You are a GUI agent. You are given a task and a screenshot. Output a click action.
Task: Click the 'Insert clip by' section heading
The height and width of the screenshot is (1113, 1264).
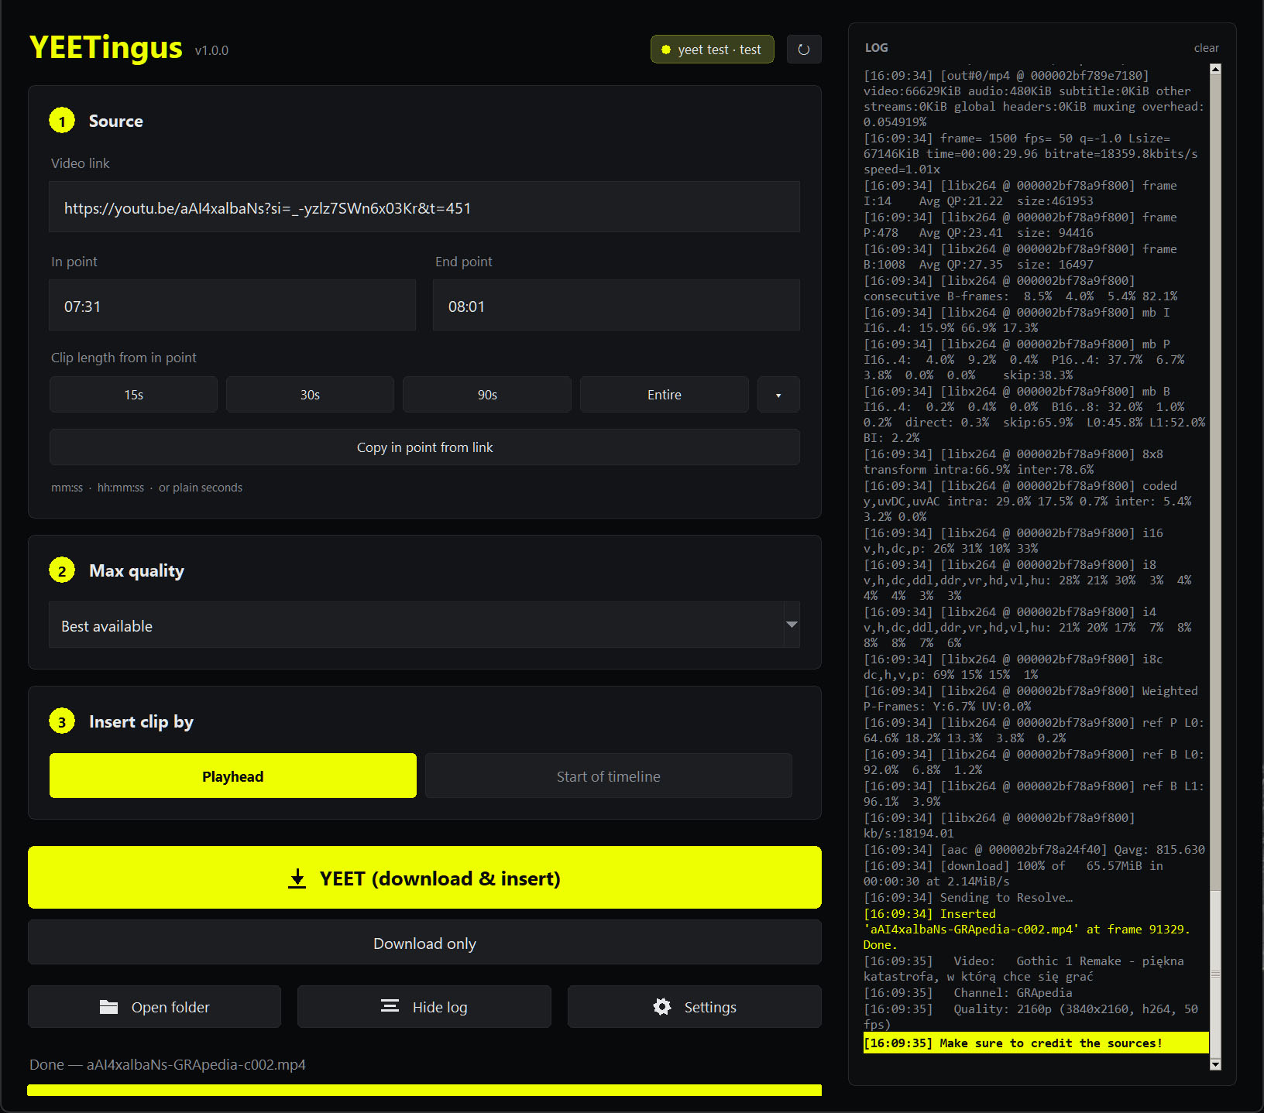(141, 721)
